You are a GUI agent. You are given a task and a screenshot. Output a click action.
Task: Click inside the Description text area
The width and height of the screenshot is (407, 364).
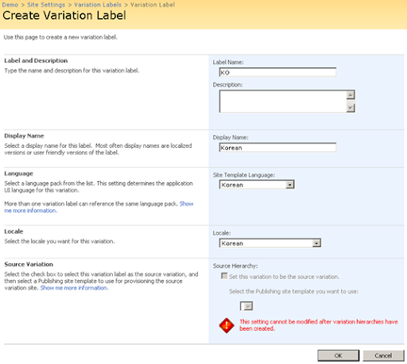[x=283, y=101]
